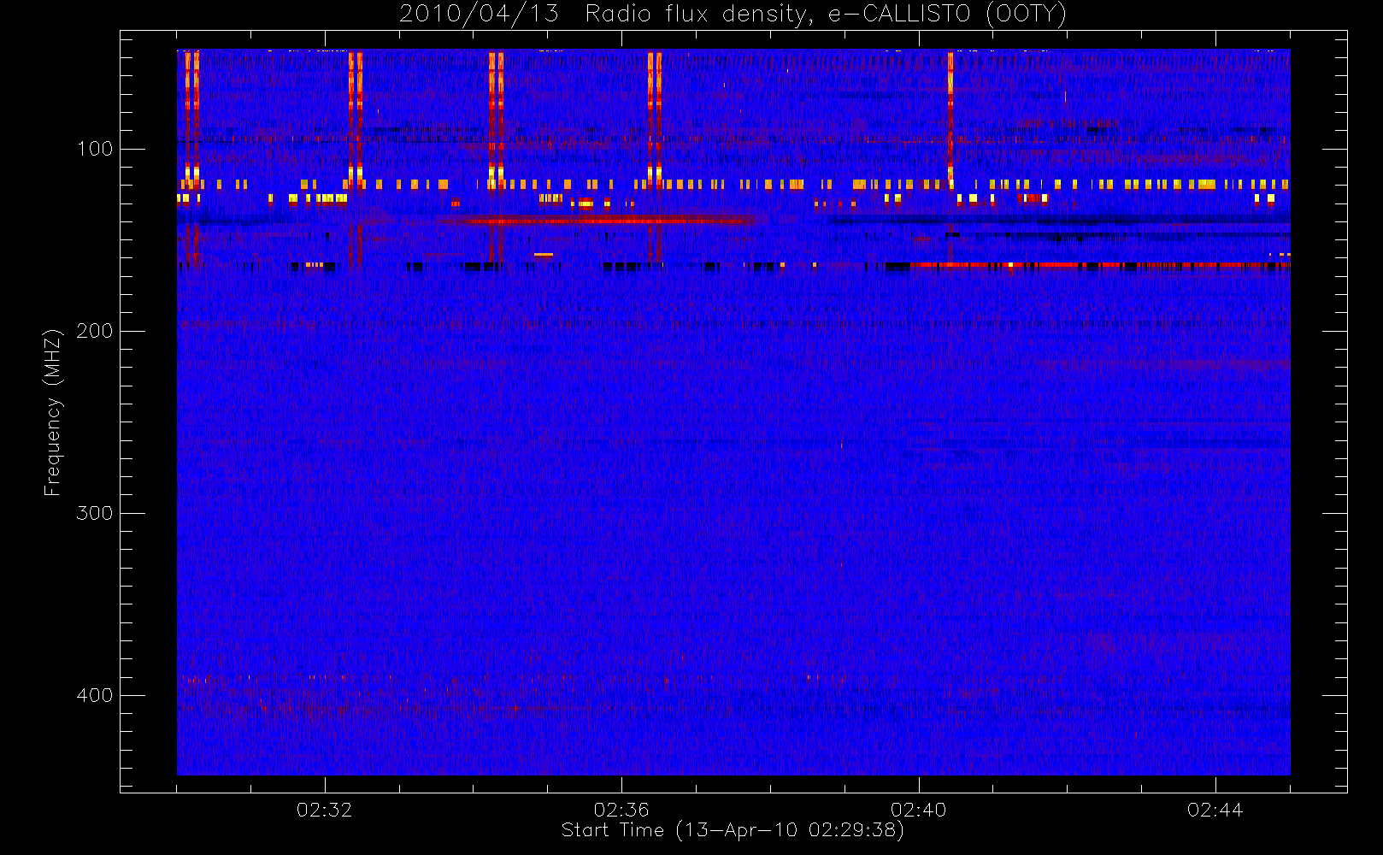Click the 300 frequency tick label
The width and height of the screenshot is (1383, 855).
95,513
